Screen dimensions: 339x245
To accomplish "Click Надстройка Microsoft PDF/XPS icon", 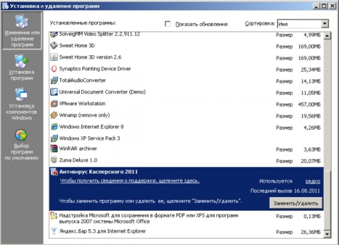I will click(54, 216).
